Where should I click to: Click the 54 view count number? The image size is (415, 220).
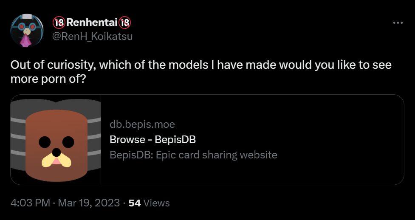(135, 203)
